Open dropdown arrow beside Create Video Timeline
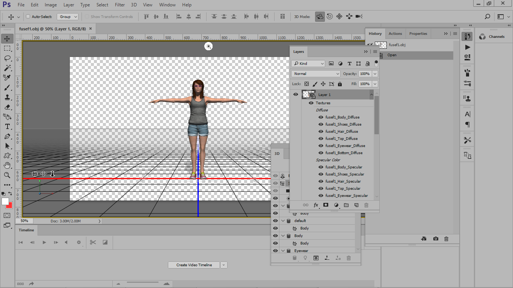The image size is (513, 288). pyautogui.click(x=224, y=265)
